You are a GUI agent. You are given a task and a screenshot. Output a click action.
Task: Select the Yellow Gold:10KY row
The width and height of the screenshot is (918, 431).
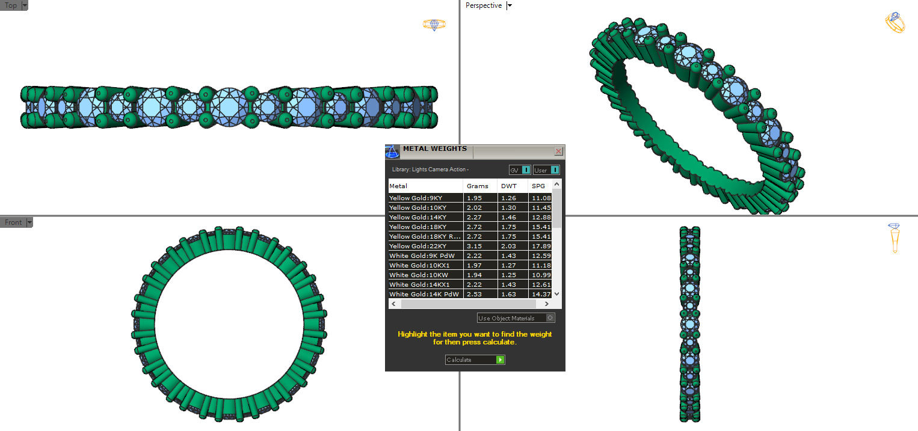pyautogui.click(x=470, y=207)
